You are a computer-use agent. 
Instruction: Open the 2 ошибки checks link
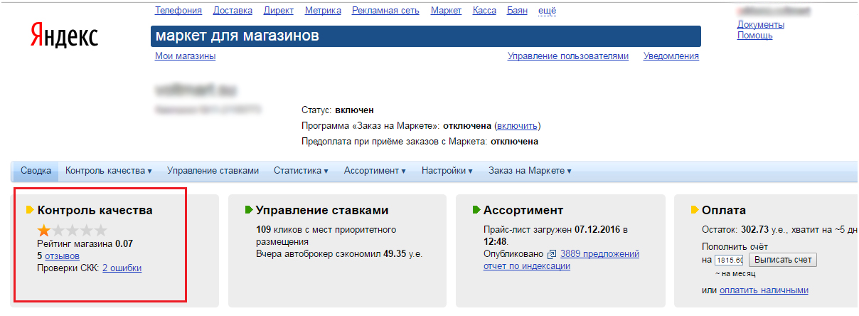click(x=122, y=268)
